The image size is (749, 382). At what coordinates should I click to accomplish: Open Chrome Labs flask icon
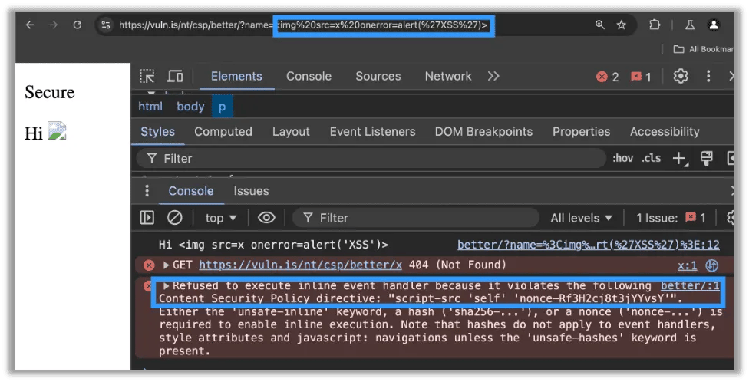coord(690,25)
